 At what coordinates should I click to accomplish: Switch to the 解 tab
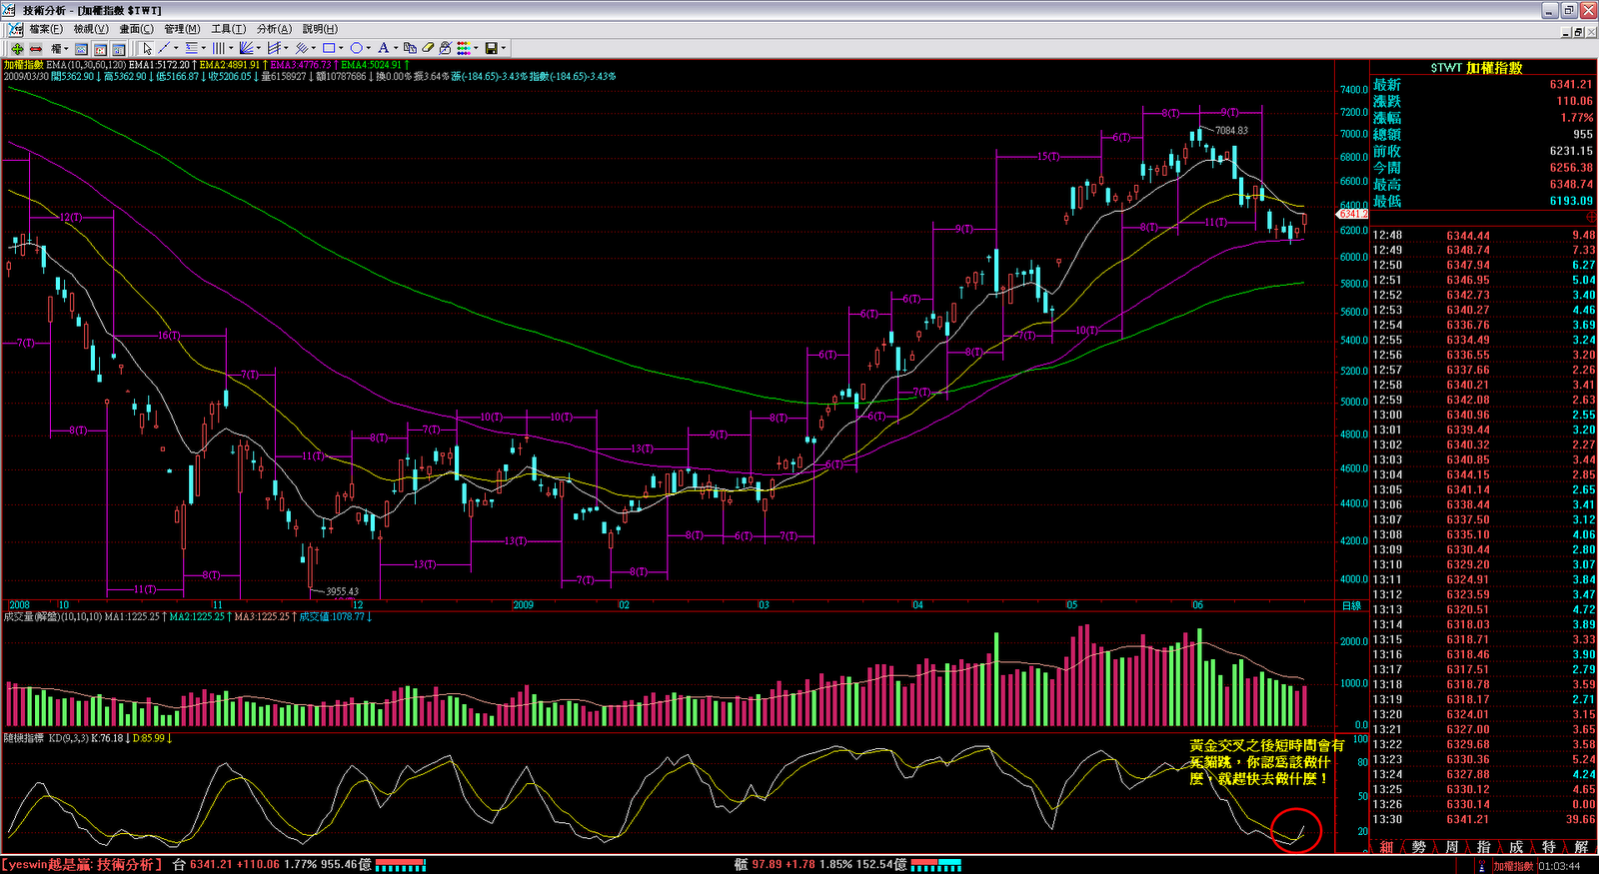click(1581, 847)
